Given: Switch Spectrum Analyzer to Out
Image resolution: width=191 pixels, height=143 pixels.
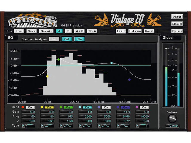Looking at the screenshot, I should pos(67,39).
